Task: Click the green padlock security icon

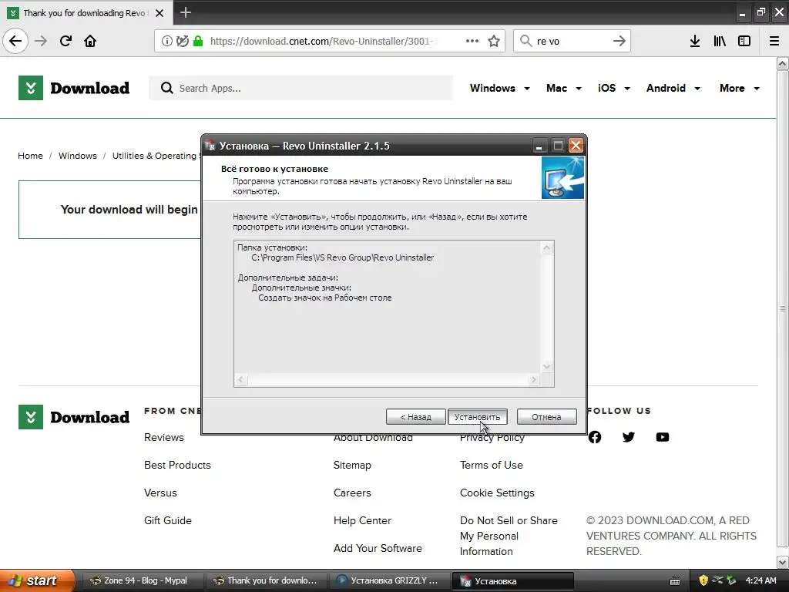Action: pyautogui.click(x=198, y=41)
